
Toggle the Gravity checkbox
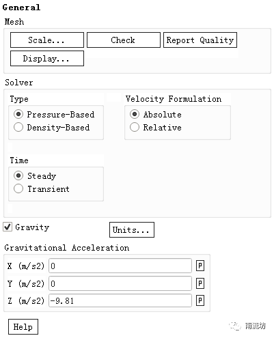(8, 227)
